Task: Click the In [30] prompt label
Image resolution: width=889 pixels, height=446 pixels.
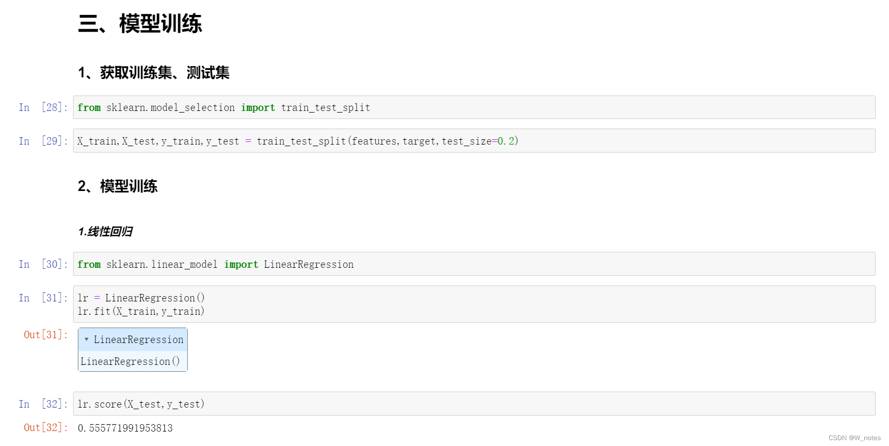Action: (x=43, y=264)
